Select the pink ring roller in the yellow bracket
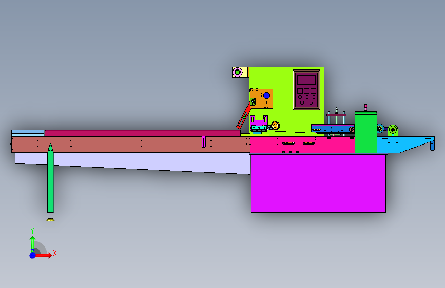 click(238, 72)
